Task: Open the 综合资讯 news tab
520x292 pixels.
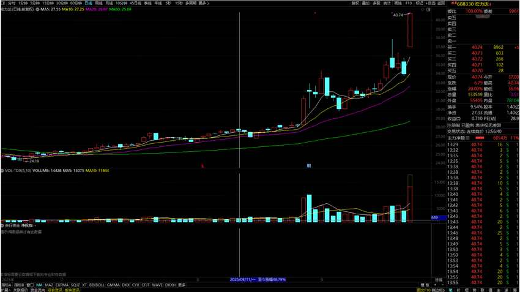Action: click(54, 290)
